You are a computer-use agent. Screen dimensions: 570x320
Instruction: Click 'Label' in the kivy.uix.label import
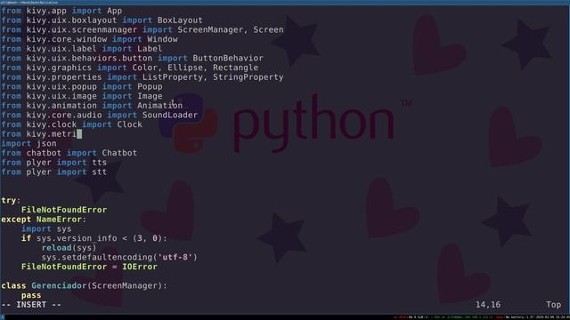click(x=150, y=49)
